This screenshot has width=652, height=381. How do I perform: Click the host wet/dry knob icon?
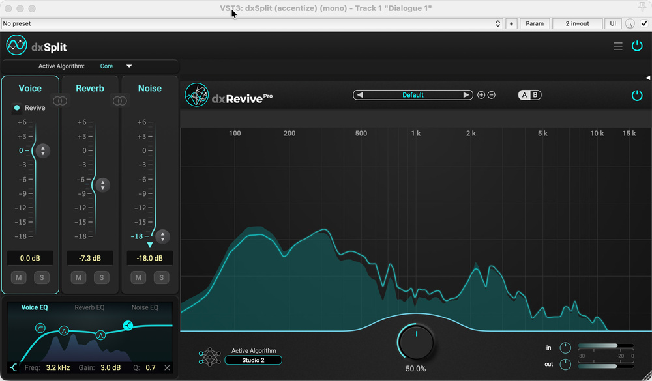630,23
